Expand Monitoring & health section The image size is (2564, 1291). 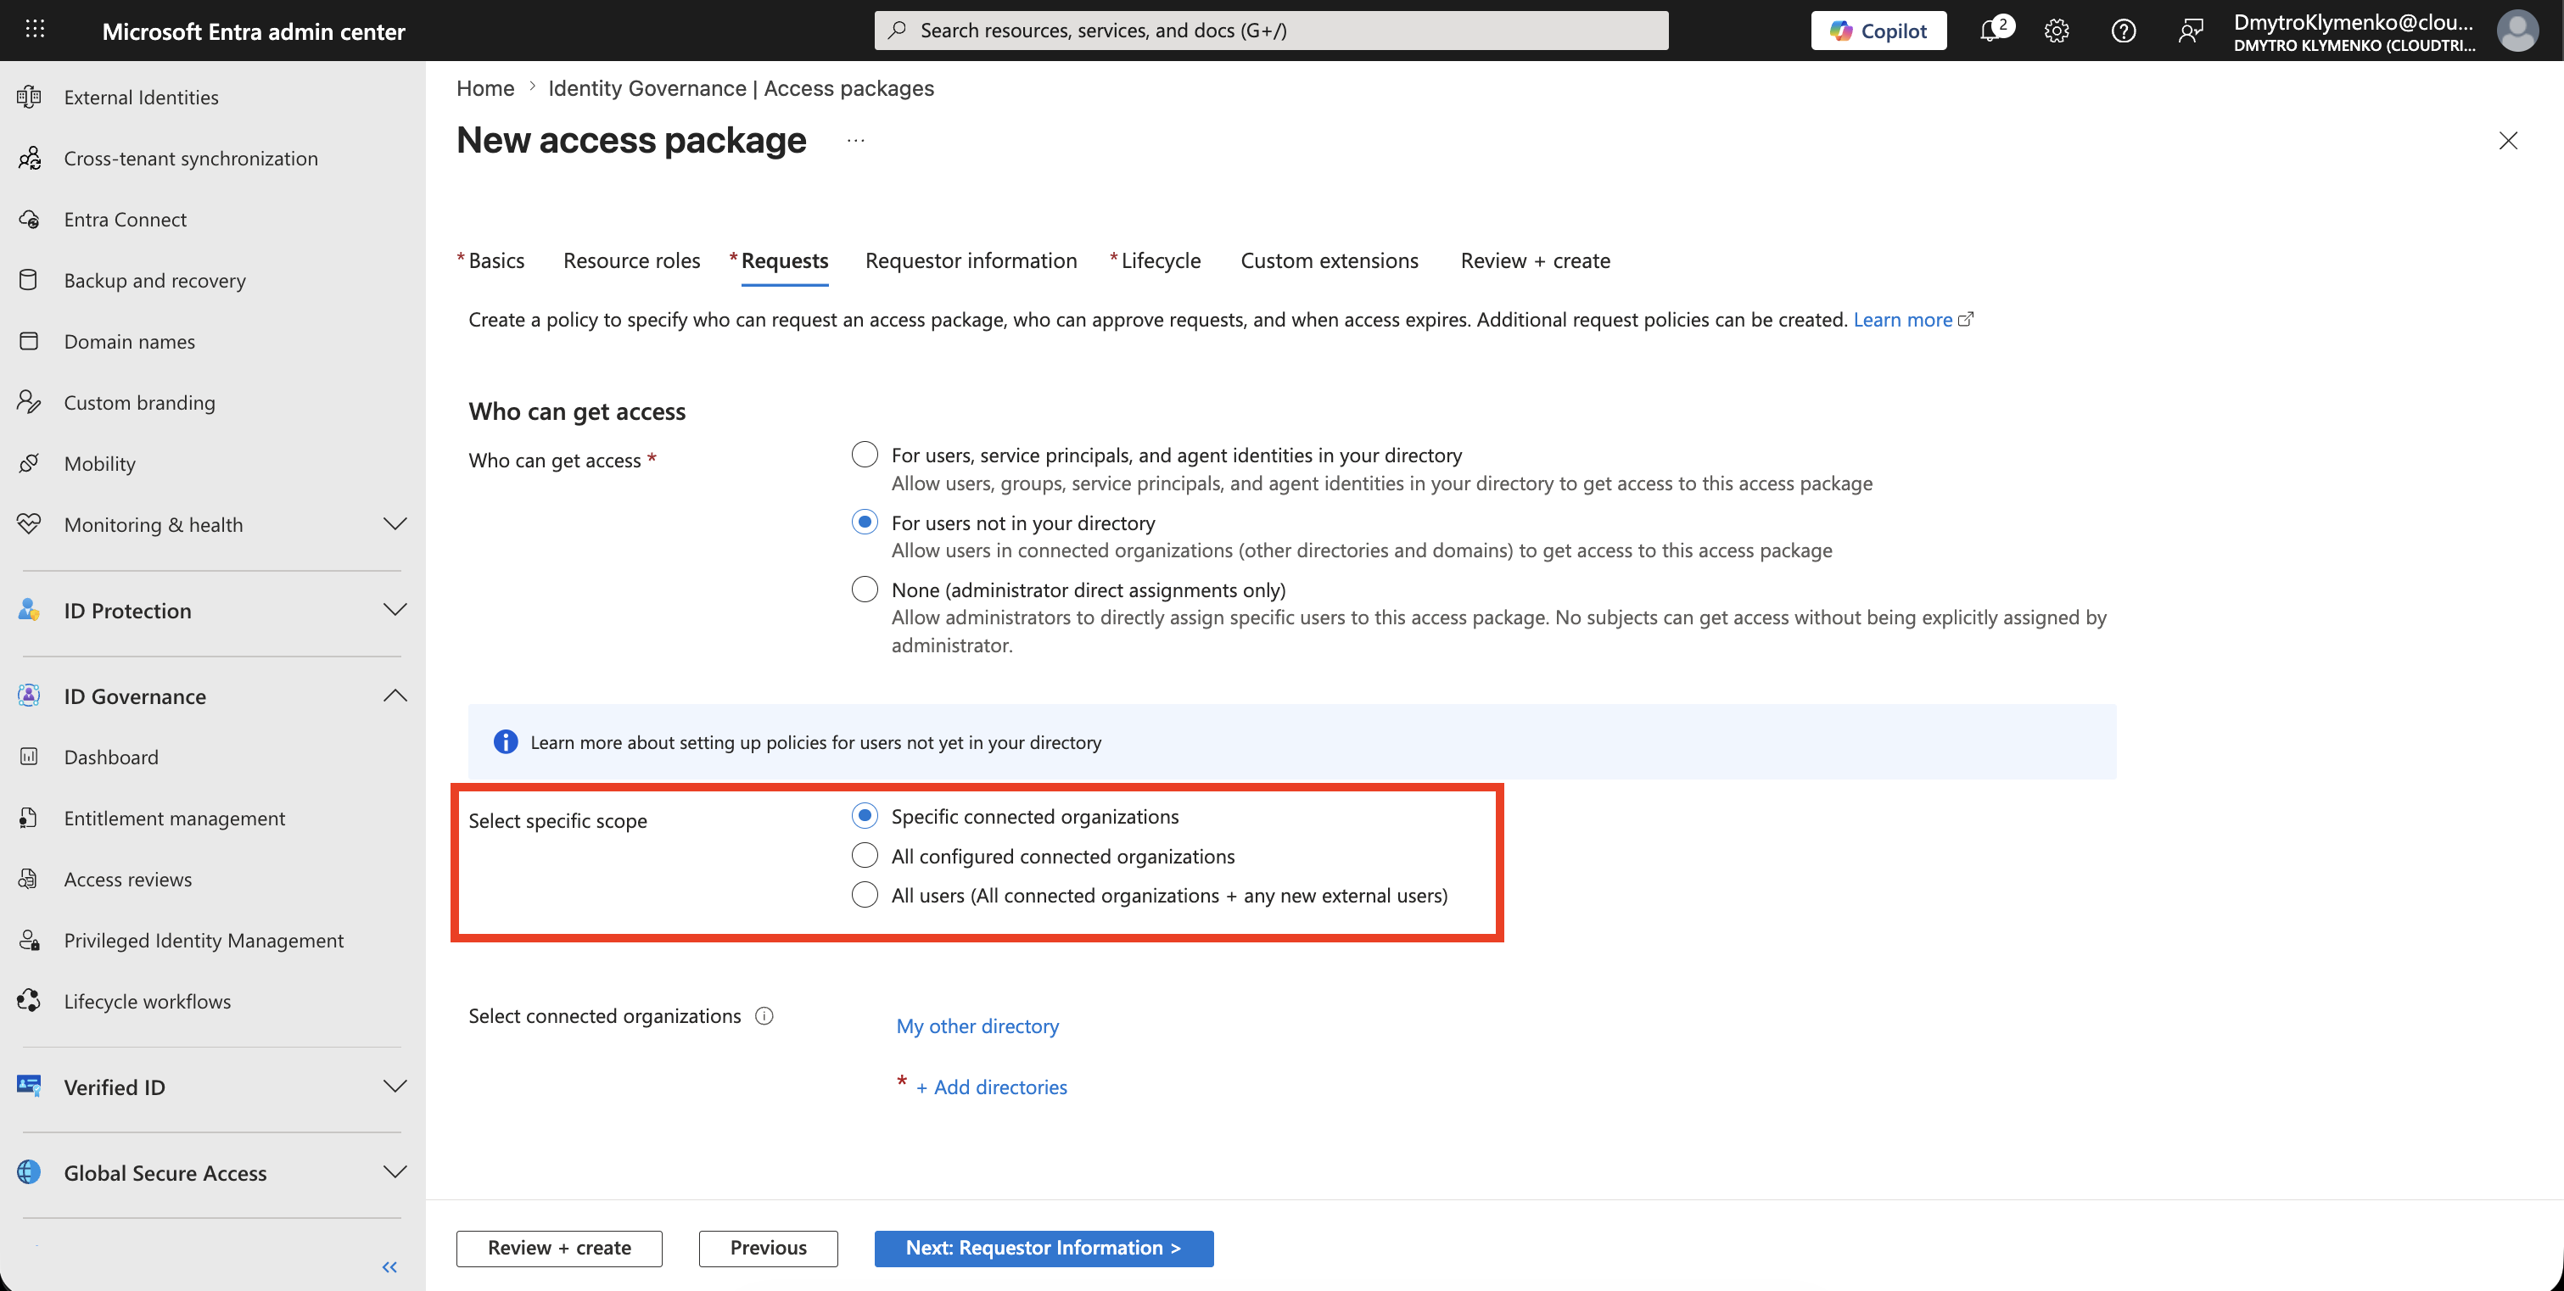coord(395,523)
